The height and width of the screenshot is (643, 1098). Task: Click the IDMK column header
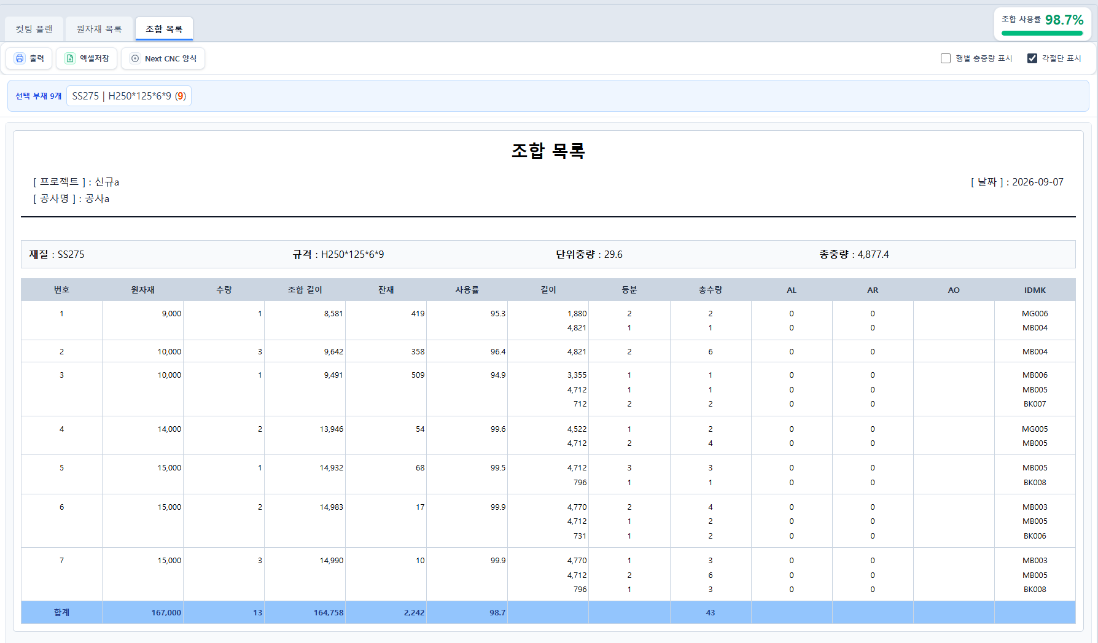[x=1035, y=290]
